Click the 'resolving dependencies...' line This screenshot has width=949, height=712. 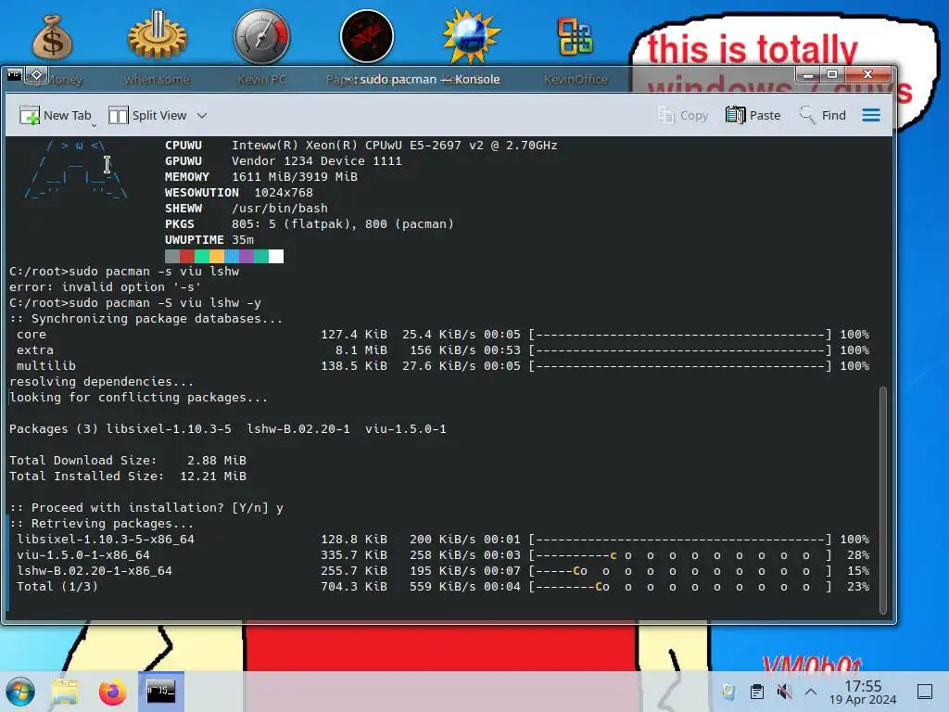[x=101, y=382]
